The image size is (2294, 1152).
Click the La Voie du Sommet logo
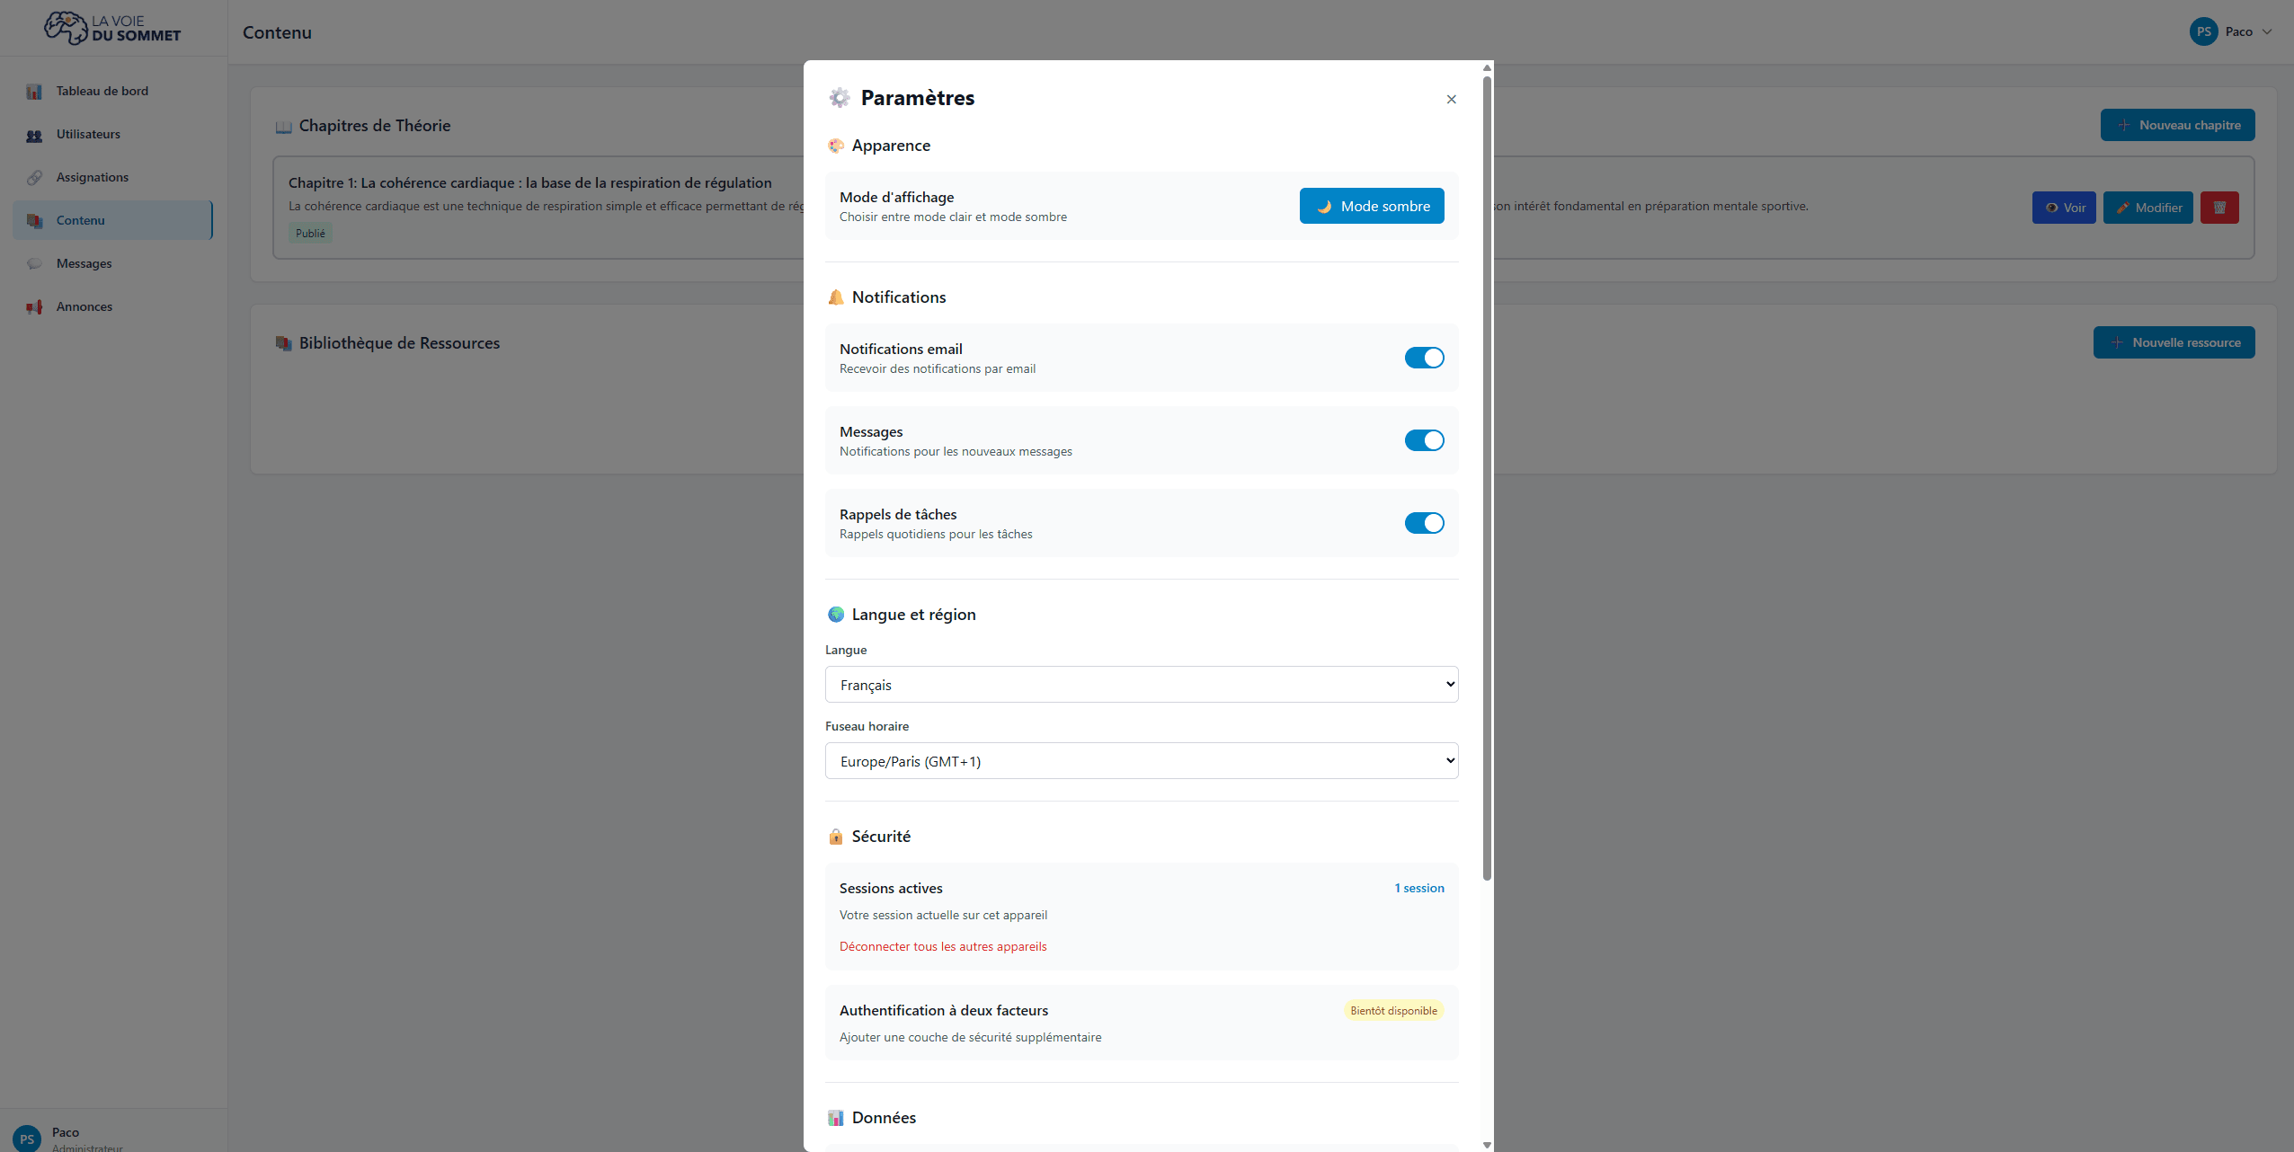(112, 29)
